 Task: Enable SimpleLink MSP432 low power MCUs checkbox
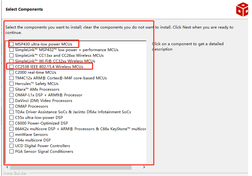(12, 50)
